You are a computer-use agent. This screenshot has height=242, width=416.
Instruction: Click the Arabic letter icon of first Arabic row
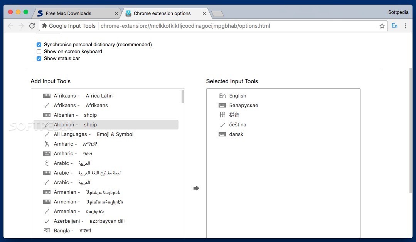pos(47,163)
